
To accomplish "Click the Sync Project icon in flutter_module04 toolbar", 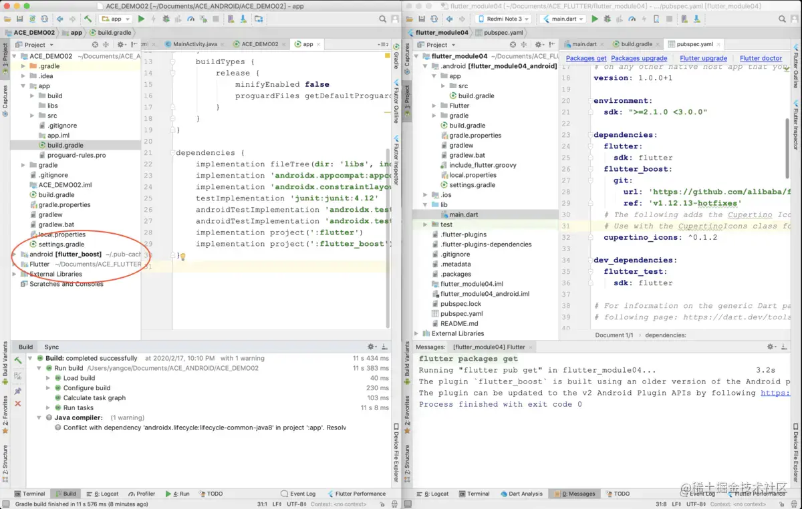I will pos(434,19).
